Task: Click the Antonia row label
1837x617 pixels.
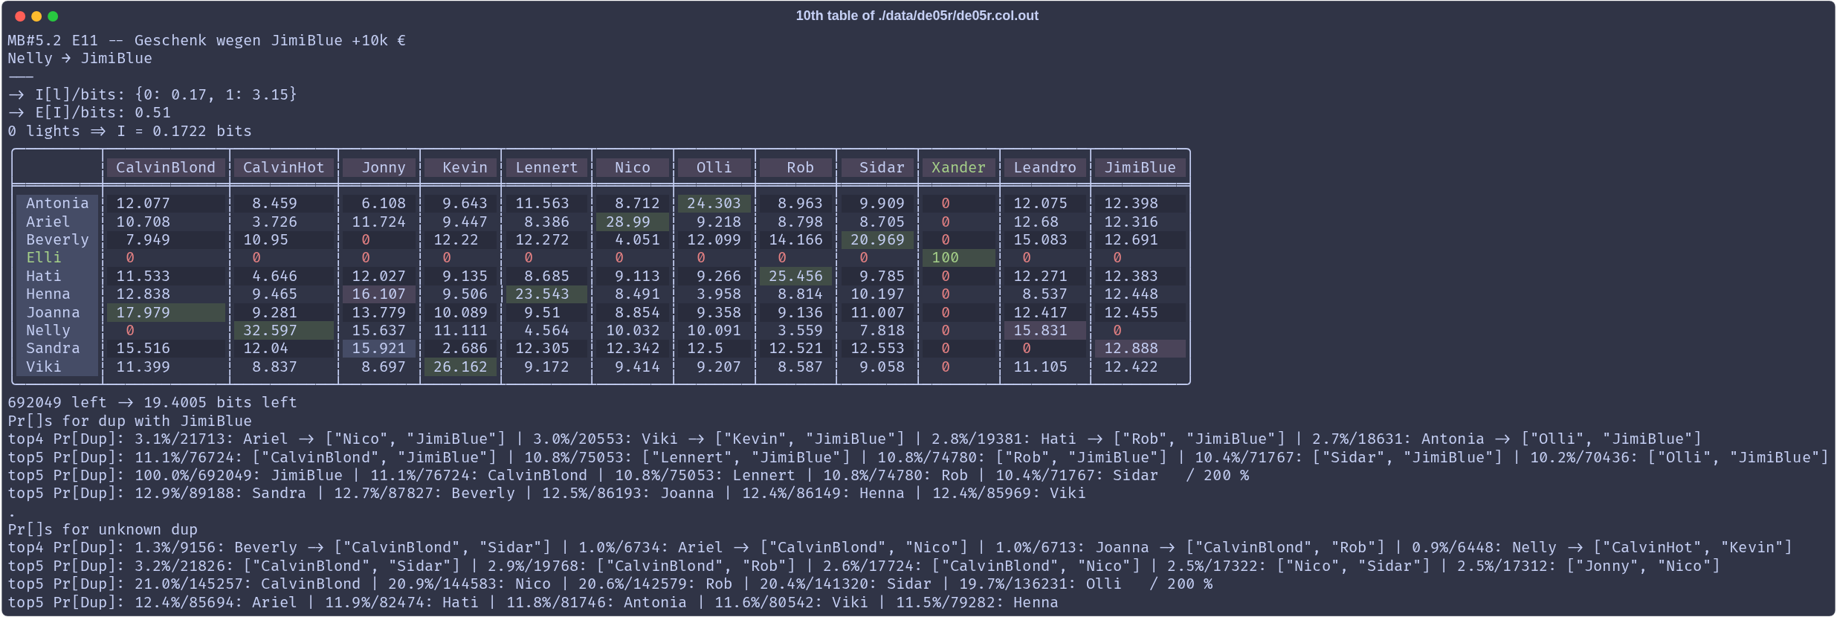Action: [57, 203]
